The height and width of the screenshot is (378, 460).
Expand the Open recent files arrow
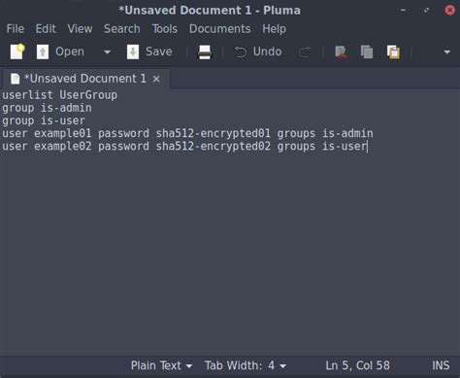(x=107, y=52)
